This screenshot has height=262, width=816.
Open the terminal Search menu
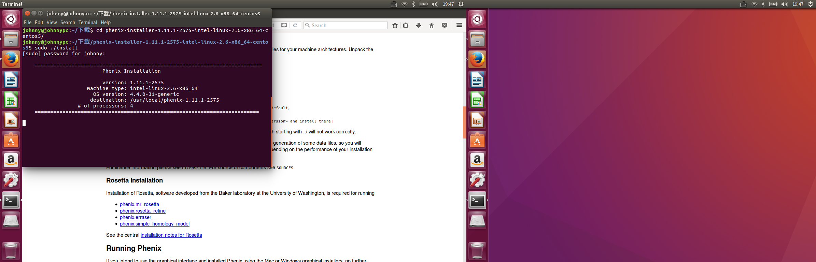(68, 23)
